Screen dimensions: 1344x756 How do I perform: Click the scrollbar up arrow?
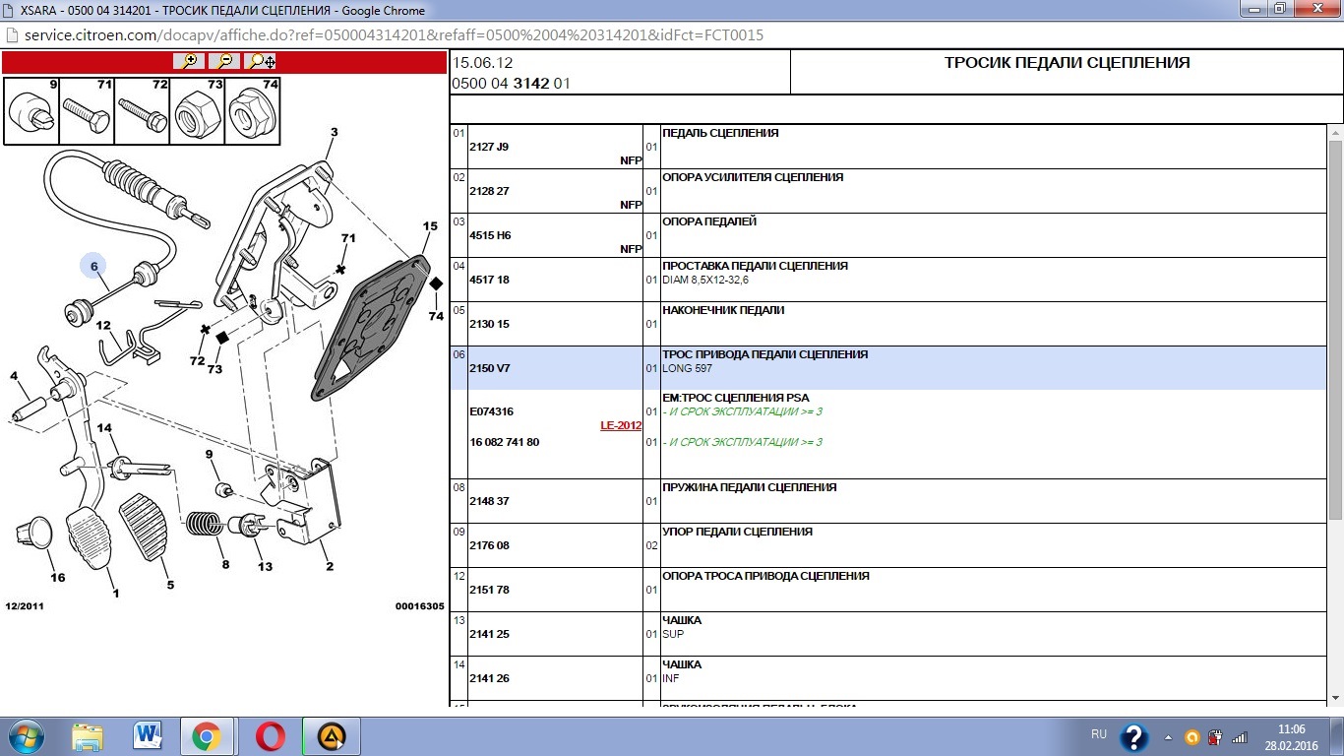[x=1335, y=133]
